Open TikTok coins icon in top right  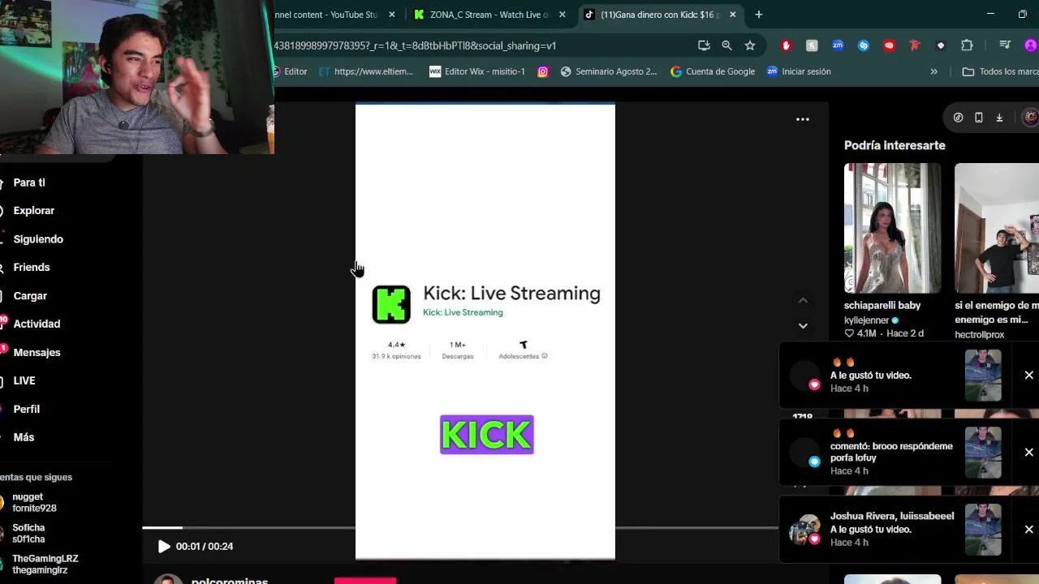point(958,118)
